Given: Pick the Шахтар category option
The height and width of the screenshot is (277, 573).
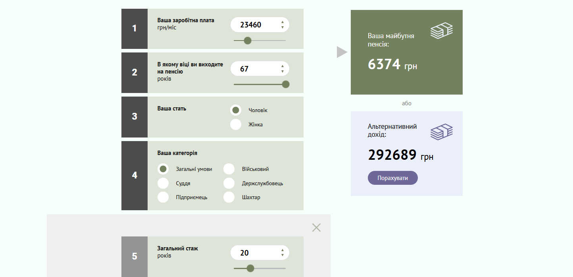Looking at the screenshot, I should tap(229, 197).
